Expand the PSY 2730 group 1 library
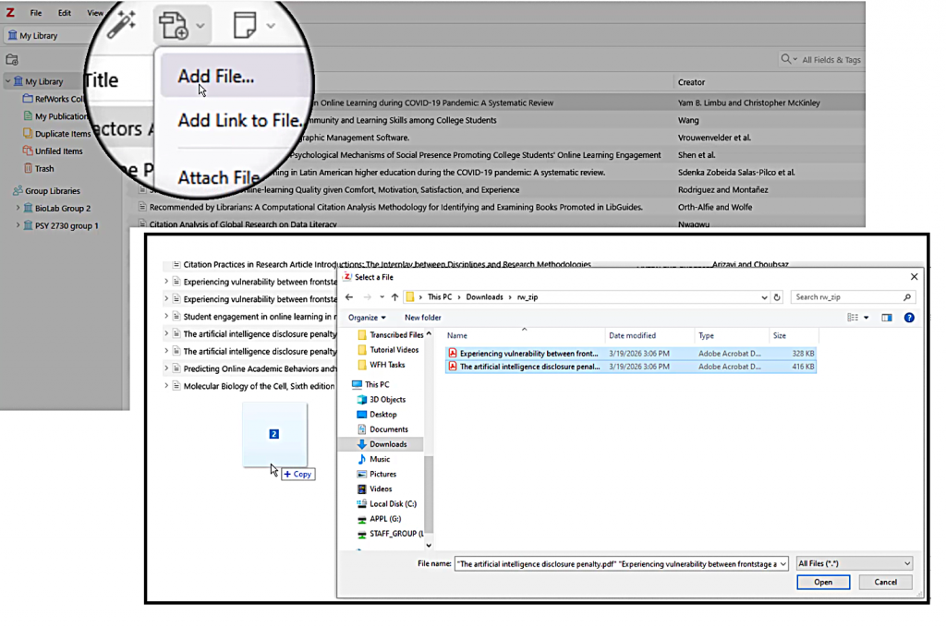 [x=18, y=226]
